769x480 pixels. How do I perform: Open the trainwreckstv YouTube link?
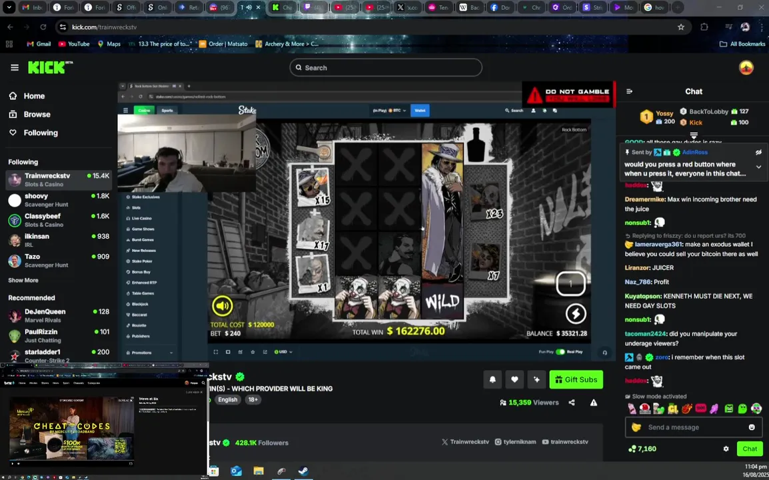[565, 442]
